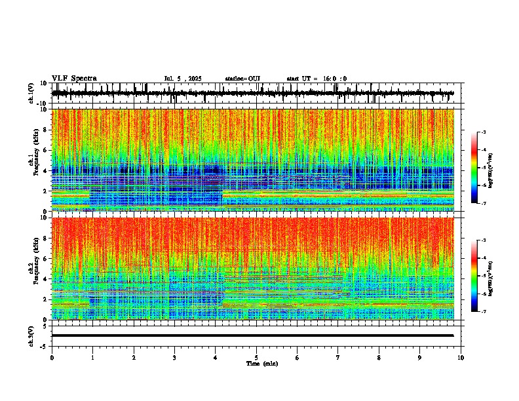Select the 'start UT = 16:0 :0' text

(317, 79)
